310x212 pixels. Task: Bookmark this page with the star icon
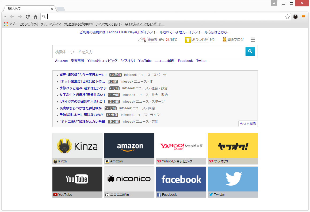point(287,17)
